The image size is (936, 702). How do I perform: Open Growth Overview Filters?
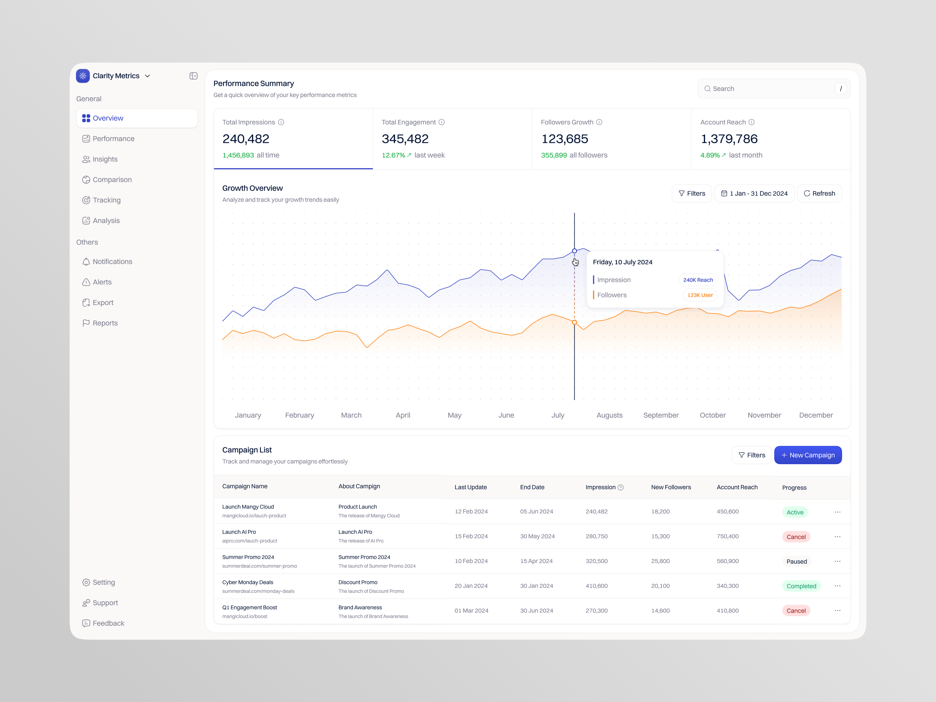click(691, 193)
